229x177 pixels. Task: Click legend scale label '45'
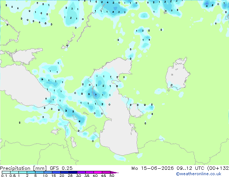pos(103,176)
